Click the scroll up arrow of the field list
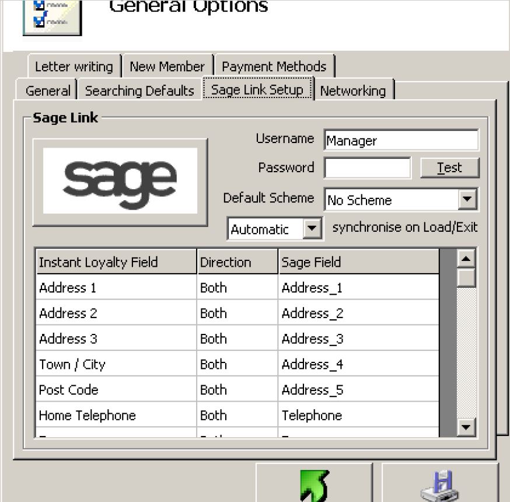Screen dimensions: 510x502 (466, 259)
